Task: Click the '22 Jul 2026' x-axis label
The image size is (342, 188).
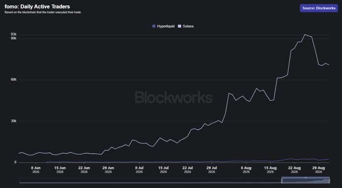Action: [188, 170]
